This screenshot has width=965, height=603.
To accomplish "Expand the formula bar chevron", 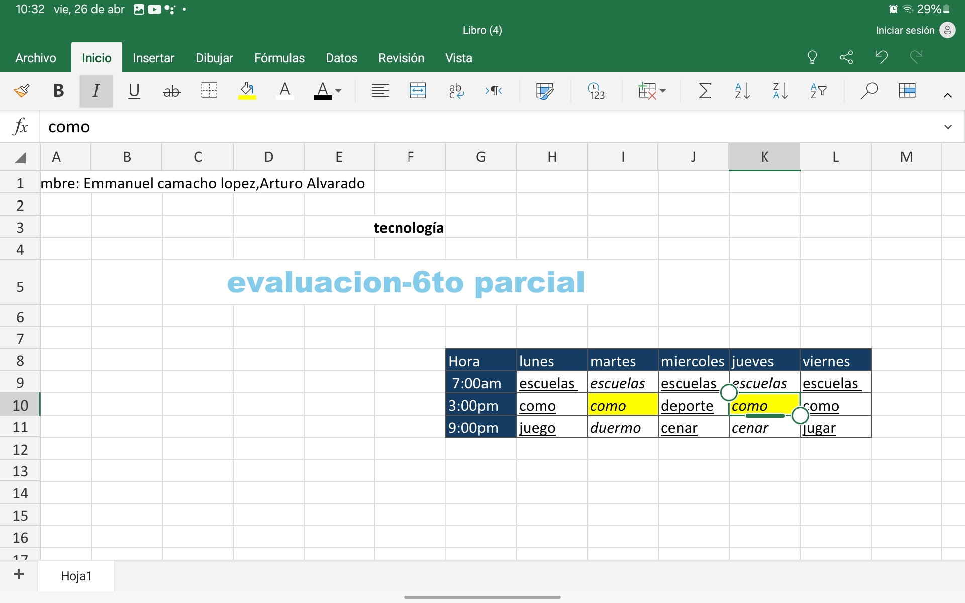I will click(x=948, y=127).
